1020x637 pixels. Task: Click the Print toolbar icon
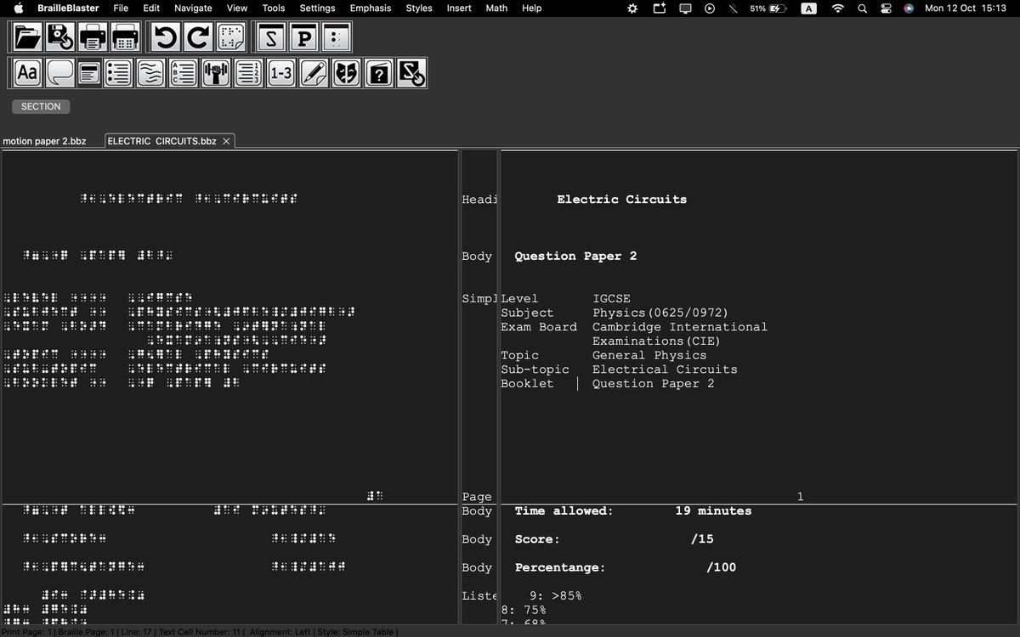[93, 37]
